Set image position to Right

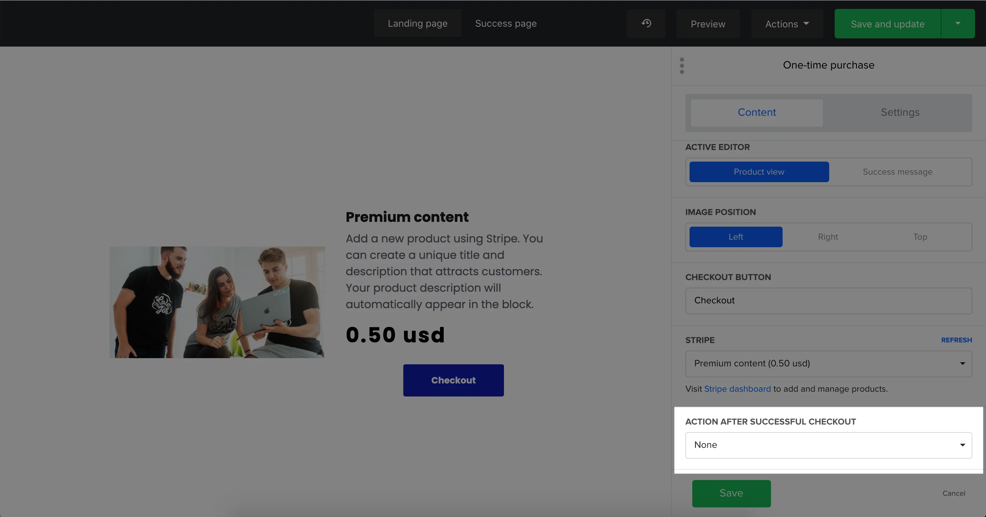tap(828, 237)
